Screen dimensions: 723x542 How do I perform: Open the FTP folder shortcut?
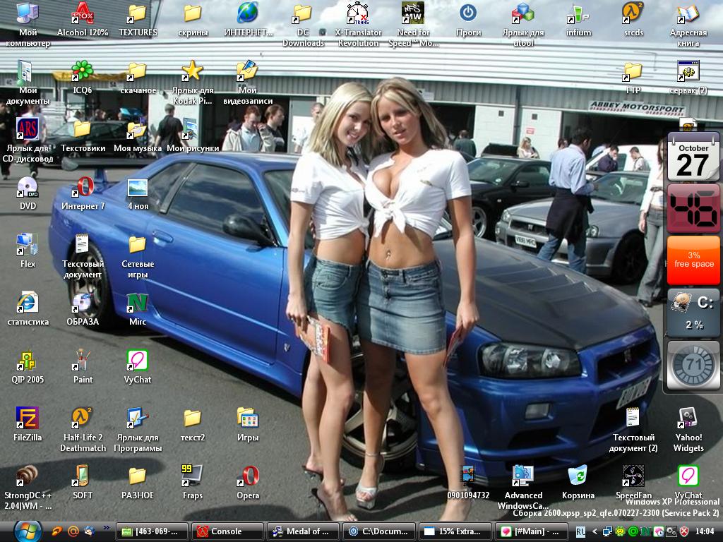pos(633,71)
